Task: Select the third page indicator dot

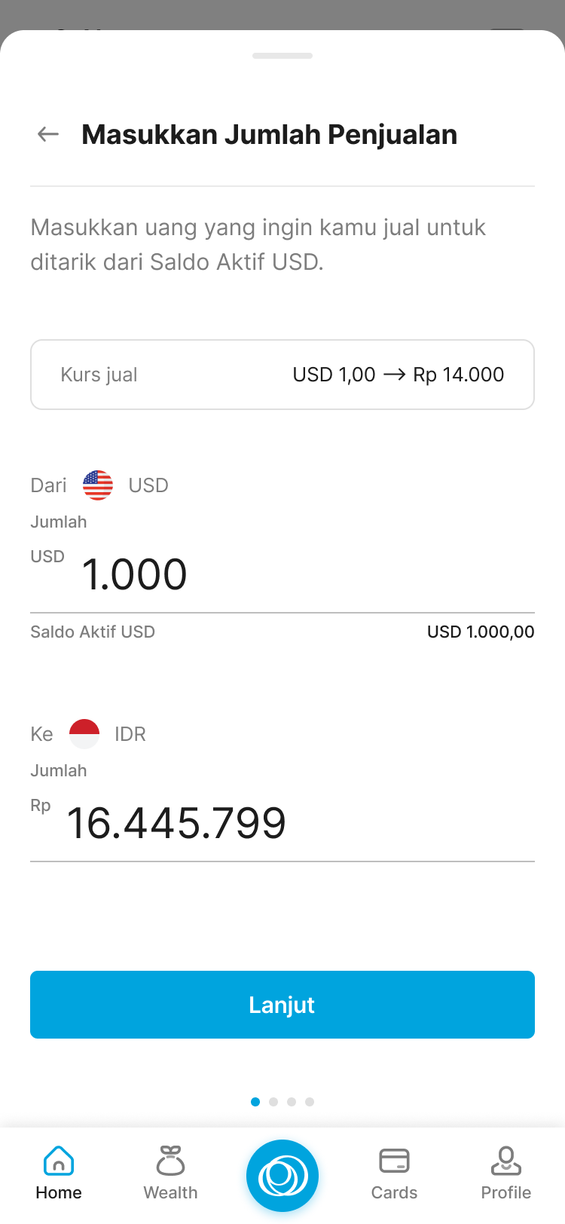Action: (292, 1102)
